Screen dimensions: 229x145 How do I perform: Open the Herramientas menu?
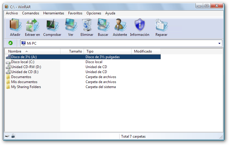(54, 13)
